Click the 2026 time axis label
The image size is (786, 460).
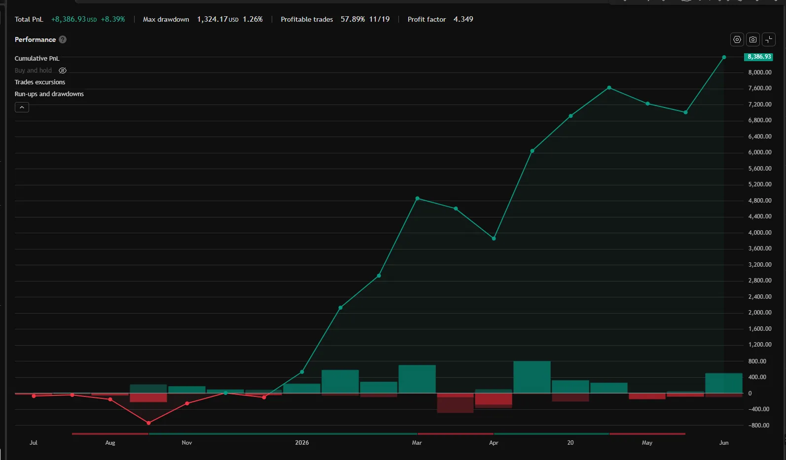pos(302,443)
